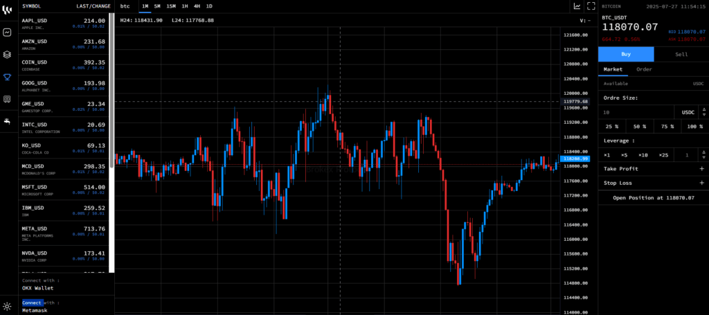Increase order size with up arrow
The image size is (709, 315).
coord(703,110)
